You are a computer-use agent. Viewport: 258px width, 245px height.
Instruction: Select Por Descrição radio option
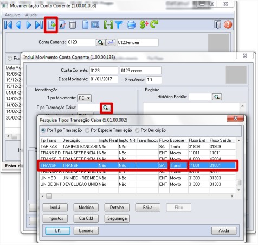(x=137, y=130)
